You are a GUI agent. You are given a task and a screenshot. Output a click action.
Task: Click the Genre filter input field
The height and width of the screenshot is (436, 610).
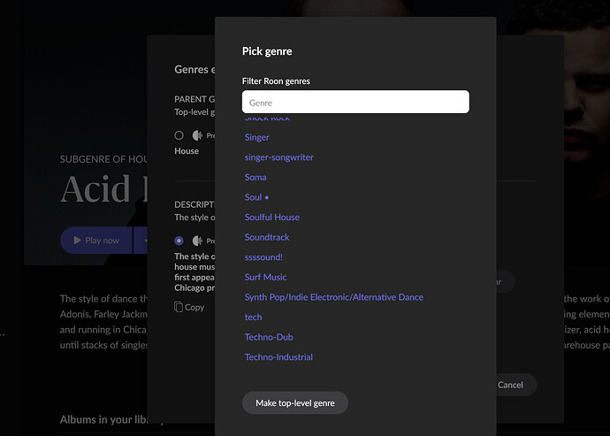click(355, 103)
